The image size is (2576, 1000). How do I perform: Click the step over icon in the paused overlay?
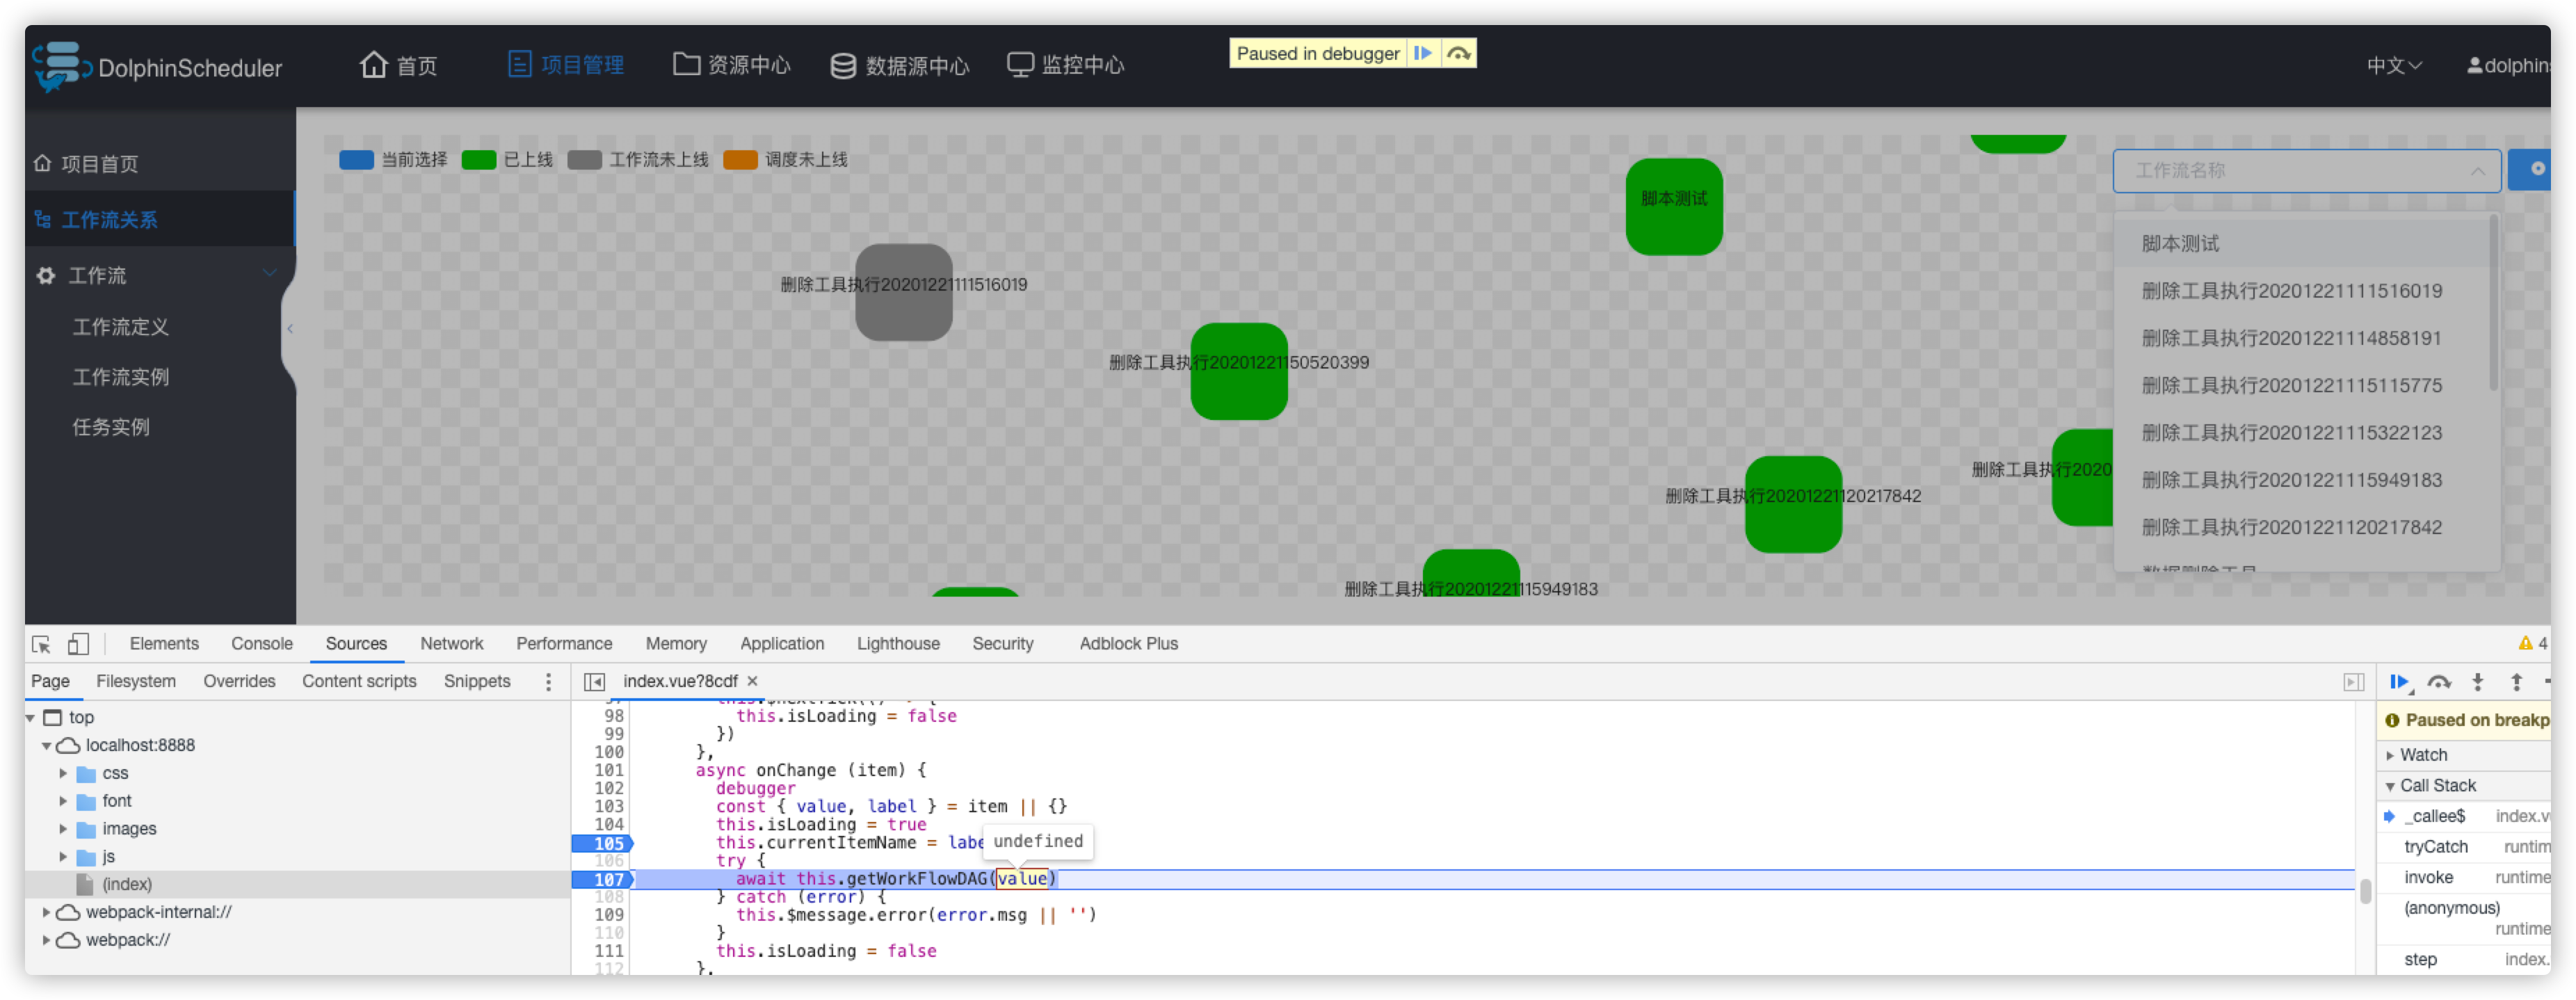1459,53
